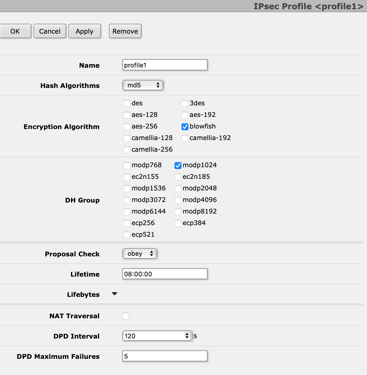This screenshot has height=375, width=367.
Task: Select the modp6144 DH group
Action: tap(127, 212)
